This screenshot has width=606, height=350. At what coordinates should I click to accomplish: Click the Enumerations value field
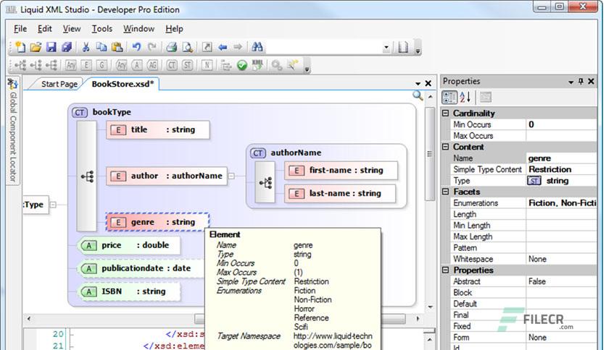pos(561,202)
